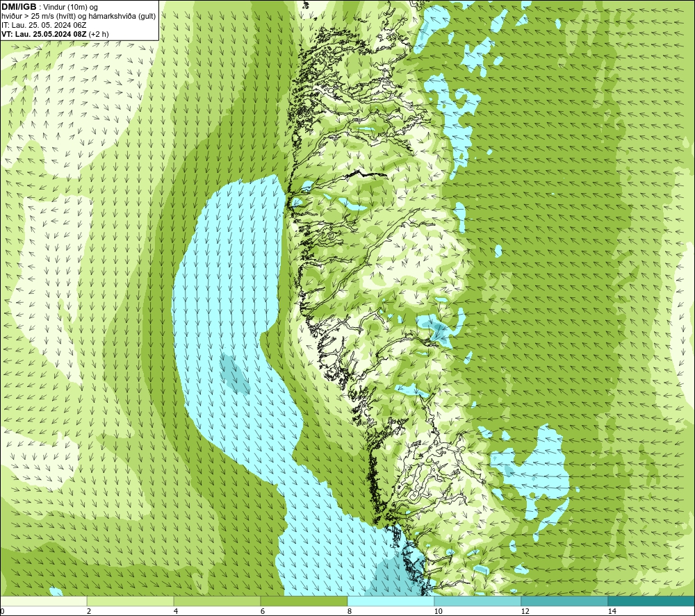Click the 'IT: Lau. 25. 05. 2024 06Z' line
The image size is (695, 616).
click(x=43, y=25)
